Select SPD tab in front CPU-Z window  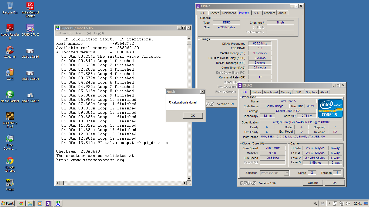coord(298,92)
